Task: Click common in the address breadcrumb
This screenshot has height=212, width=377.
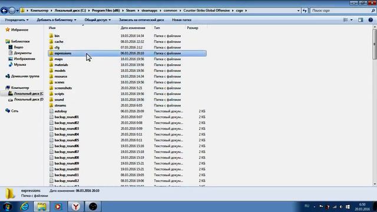Action: click(170, 11)
